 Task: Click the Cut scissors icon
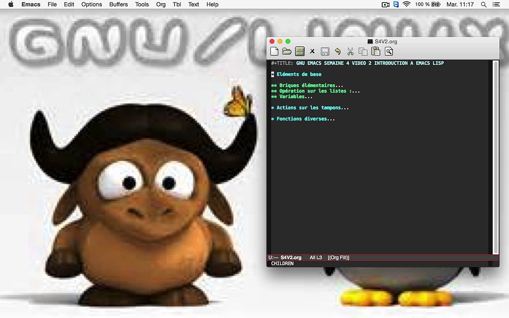point(350,51)
